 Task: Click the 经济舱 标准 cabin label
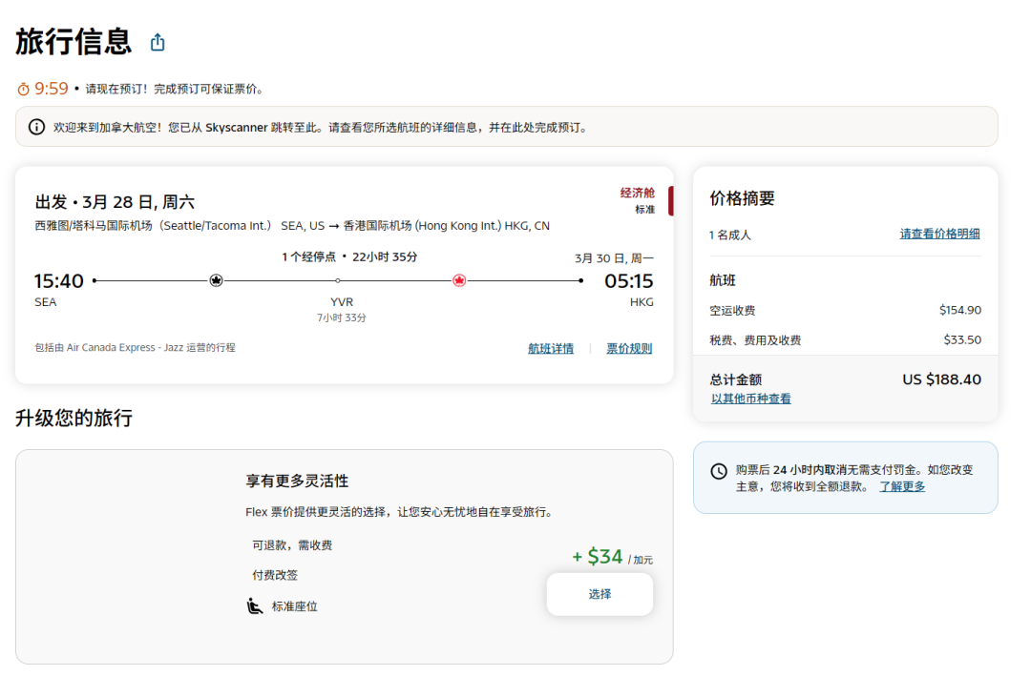637,200
